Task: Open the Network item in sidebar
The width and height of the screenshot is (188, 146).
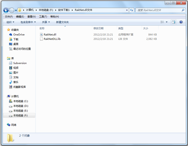Action: [14, 124]
